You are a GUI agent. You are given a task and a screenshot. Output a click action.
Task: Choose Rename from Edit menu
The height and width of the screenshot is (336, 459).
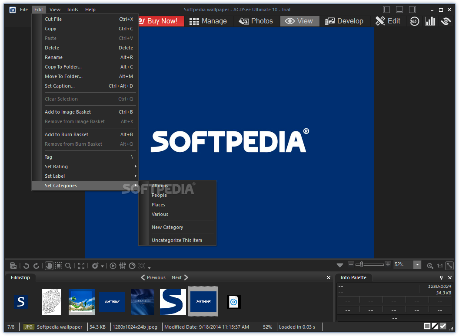[x=85, y=57]
